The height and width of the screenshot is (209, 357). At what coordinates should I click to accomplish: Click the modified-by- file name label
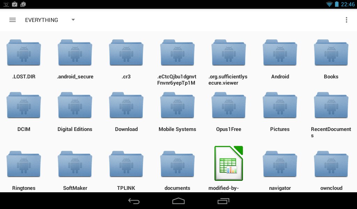[223, 188]
